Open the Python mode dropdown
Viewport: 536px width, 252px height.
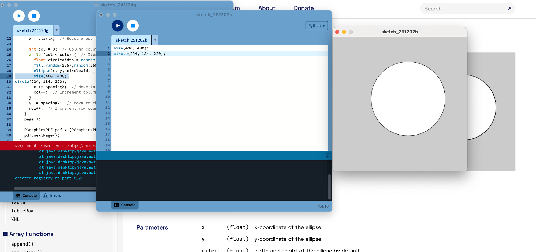pyautogui.click(x=317, y=26)
